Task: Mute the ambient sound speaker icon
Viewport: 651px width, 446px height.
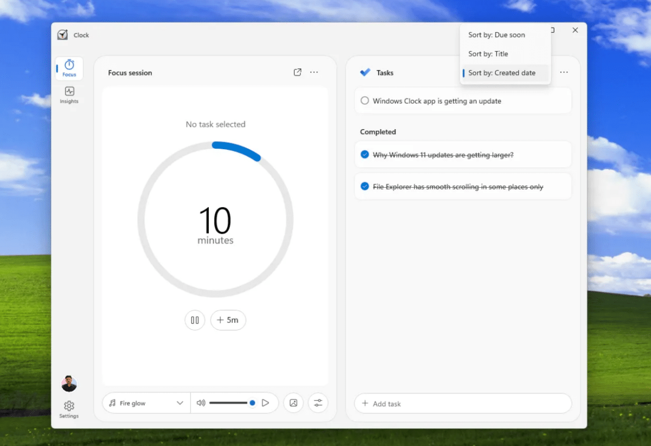Action: click(201, 403)
